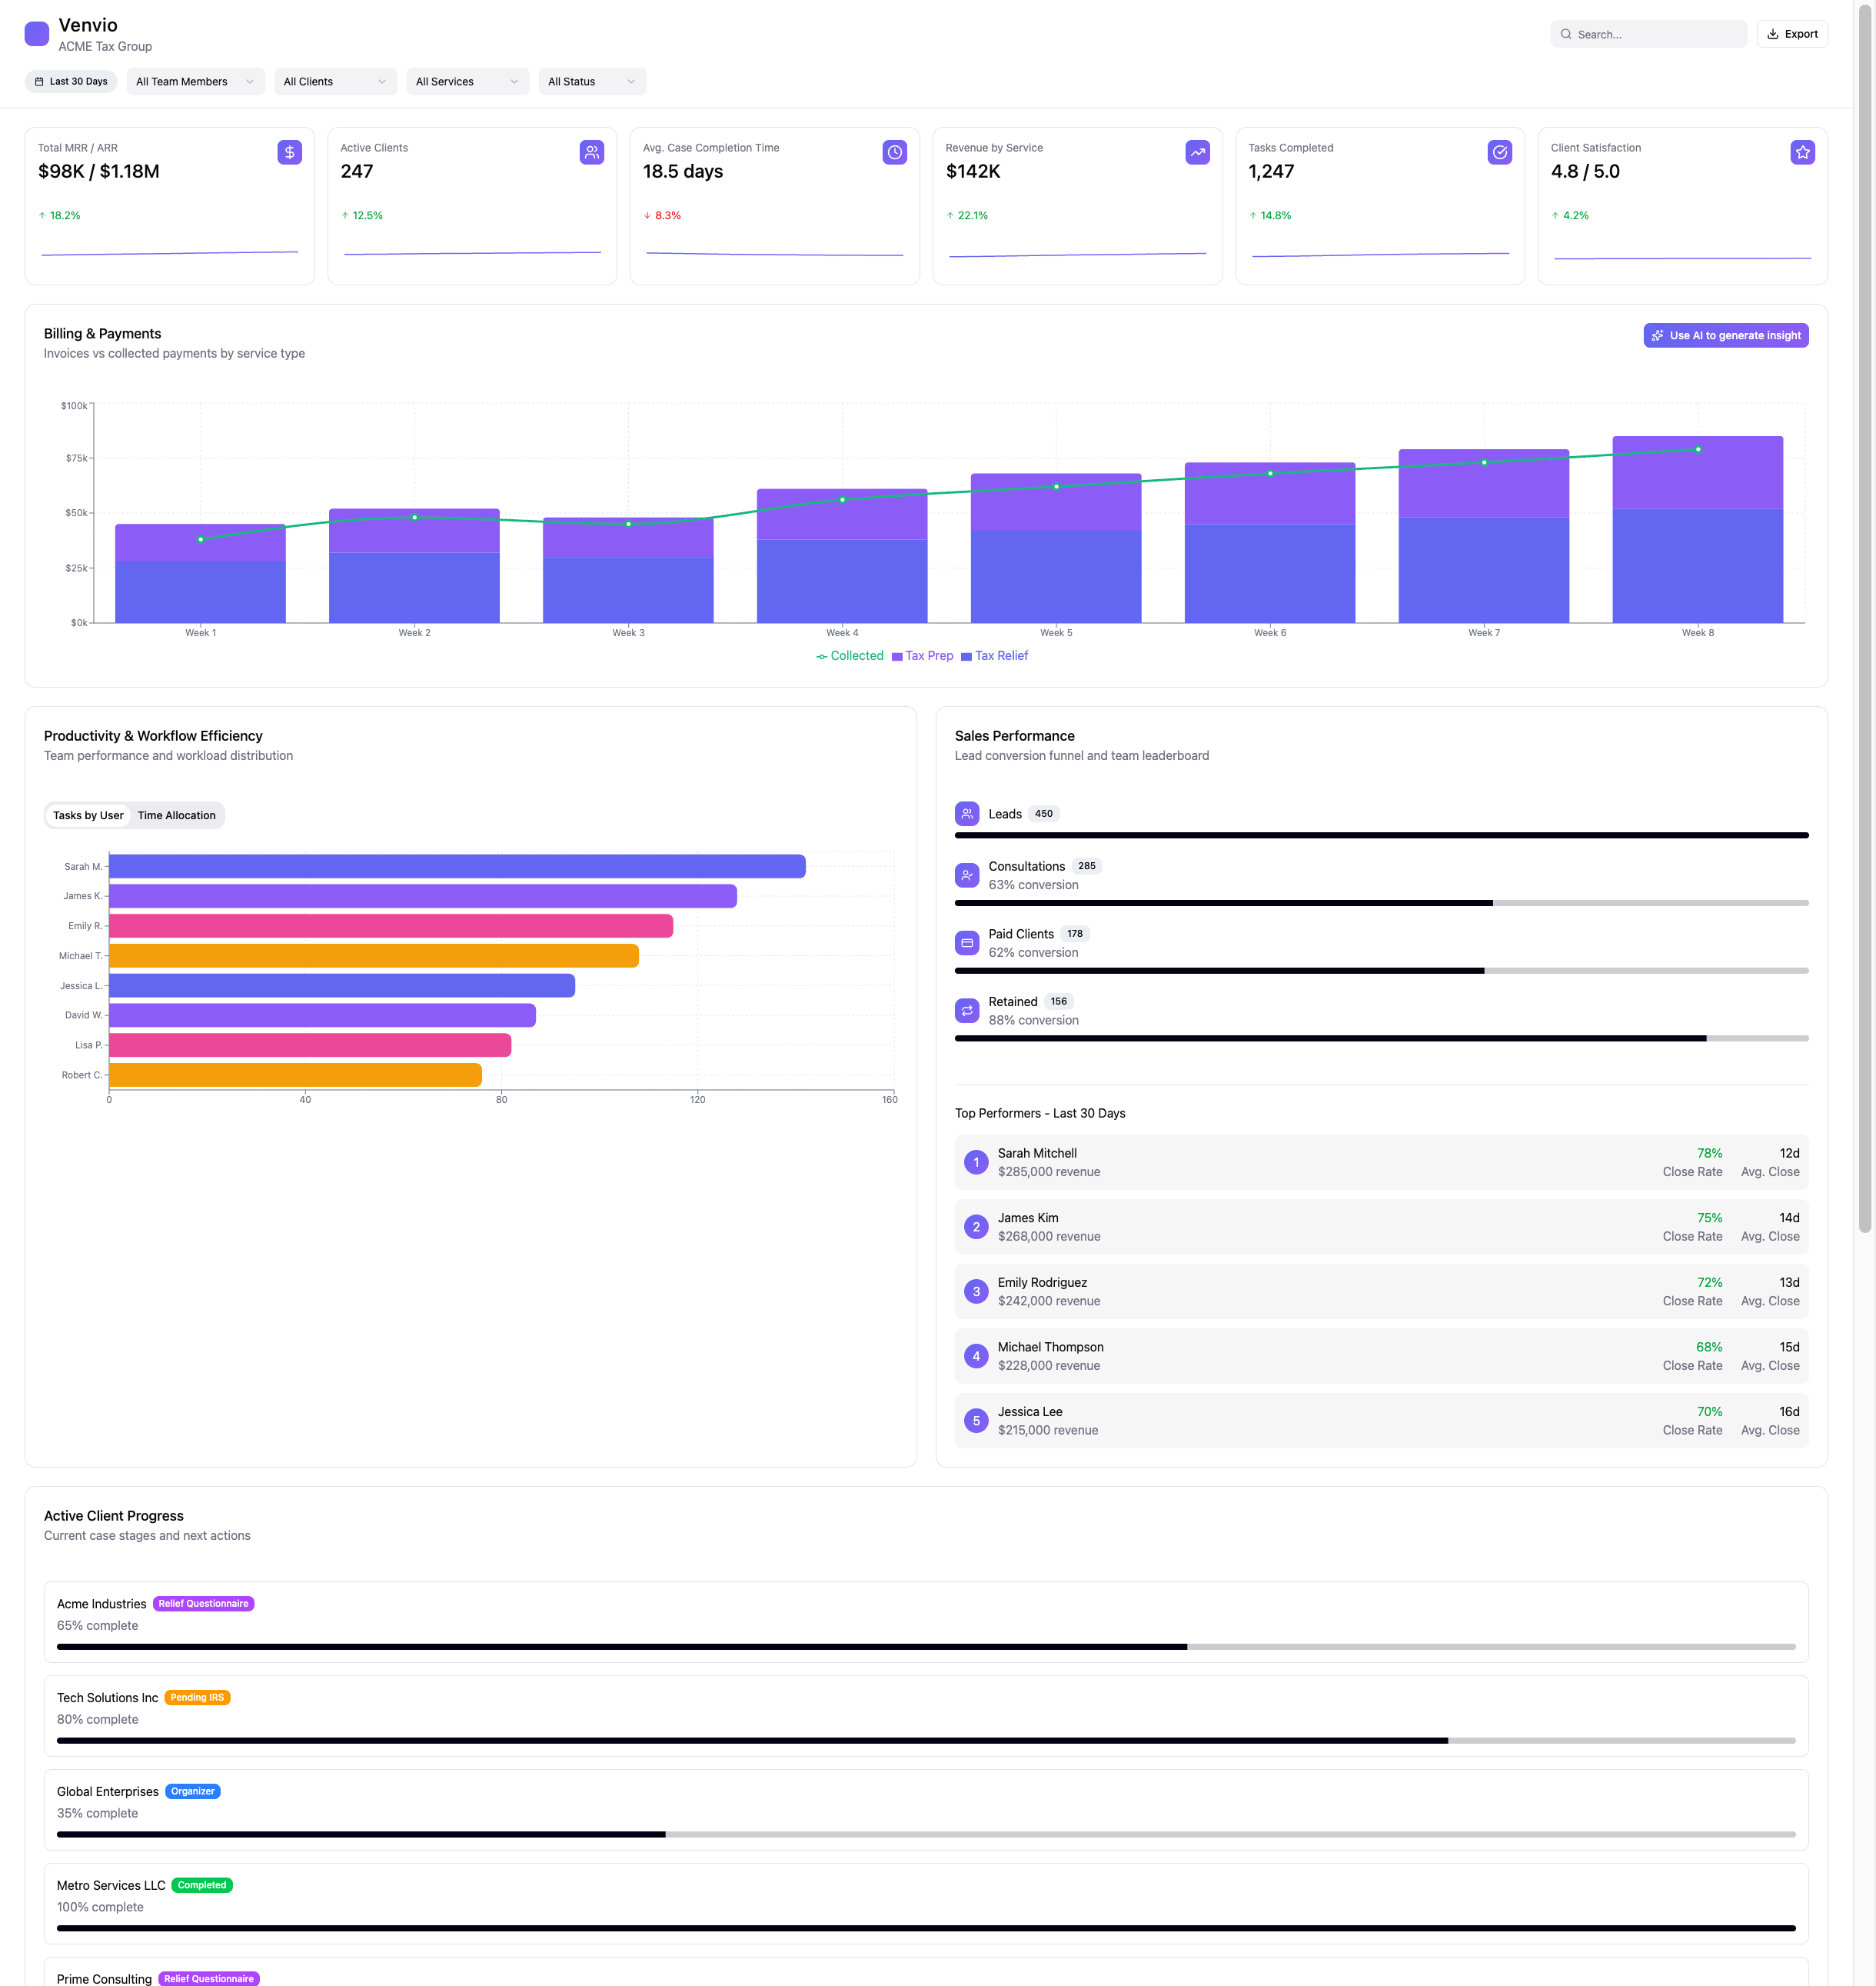This screenshot has width=1876, height=1986.
Task: Toggle Tax Relief legend item
Action: pos(994,656)
